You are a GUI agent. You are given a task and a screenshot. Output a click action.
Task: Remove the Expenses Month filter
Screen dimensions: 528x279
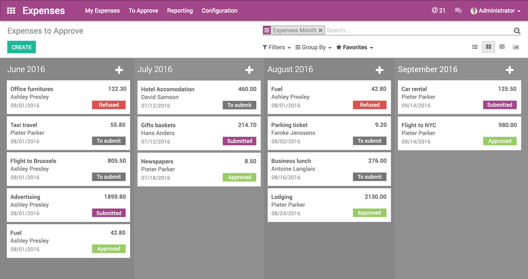coord(321,30)
